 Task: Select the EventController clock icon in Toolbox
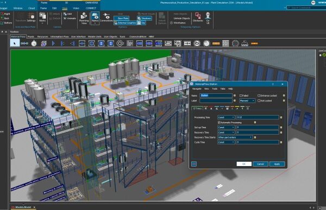coord(34,43)
